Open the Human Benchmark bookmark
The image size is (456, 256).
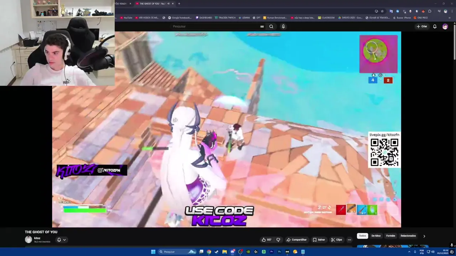coord(275,17)
